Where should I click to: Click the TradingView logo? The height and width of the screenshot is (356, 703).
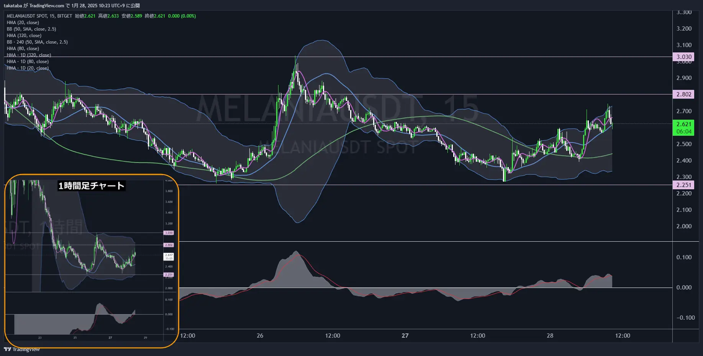click(x=22, y=349)
